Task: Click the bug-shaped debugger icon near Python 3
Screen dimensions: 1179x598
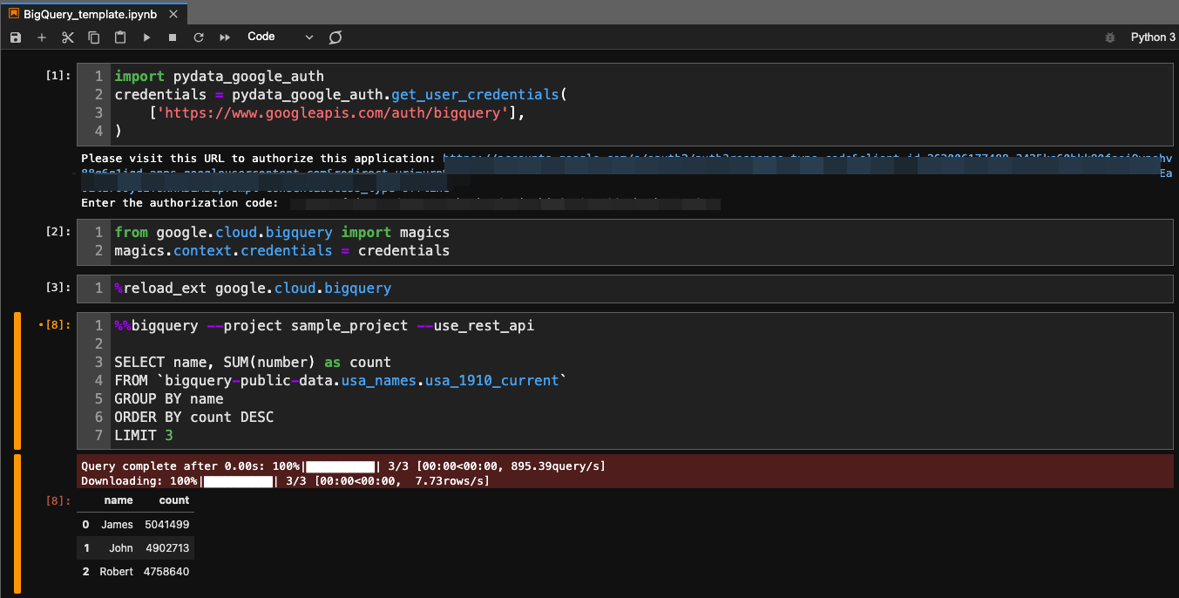Action: click(x=1109, y=37)
